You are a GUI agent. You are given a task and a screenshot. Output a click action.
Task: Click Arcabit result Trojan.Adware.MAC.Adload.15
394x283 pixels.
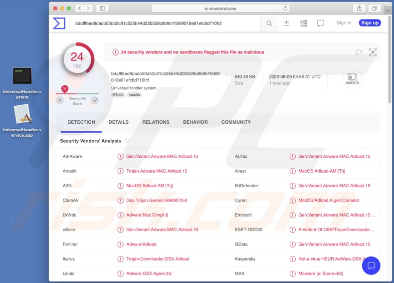click(157, 171)
